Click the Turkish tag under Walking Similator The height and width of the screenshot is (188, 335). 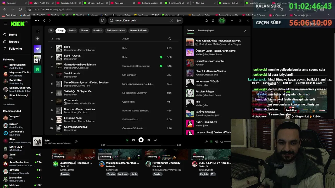(x=111, y=174)
